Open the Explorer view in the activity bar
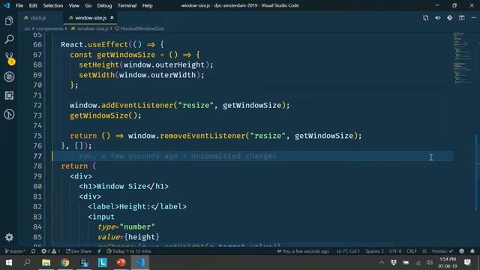Viewport: 480px width, 270px height. tap(9, 21)
